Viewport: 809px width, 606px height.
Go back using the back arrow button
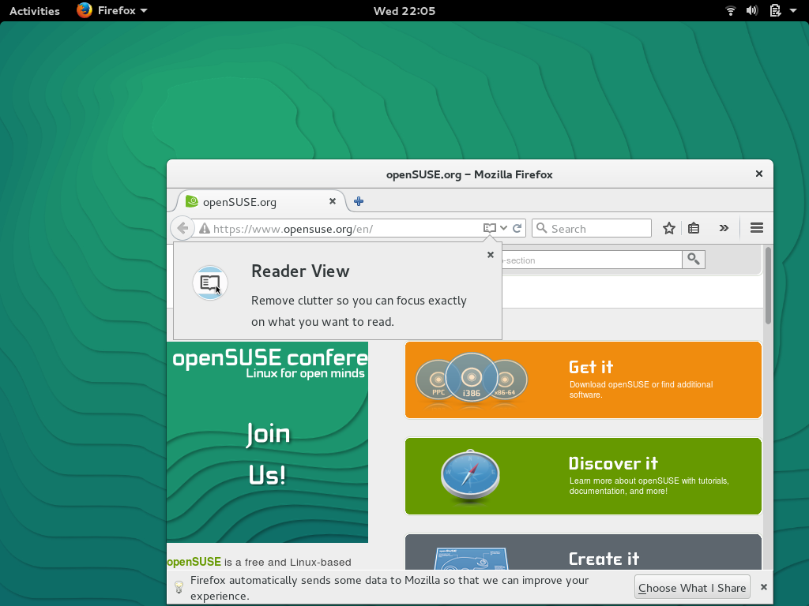coord(182,228)
